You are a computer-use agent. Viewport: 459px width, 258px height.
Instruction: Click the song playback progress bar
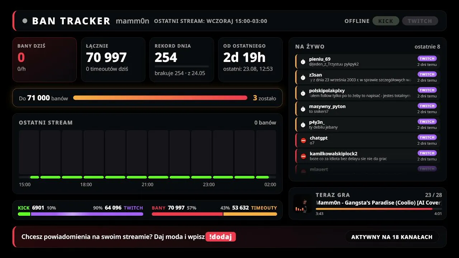click(379, 209)
